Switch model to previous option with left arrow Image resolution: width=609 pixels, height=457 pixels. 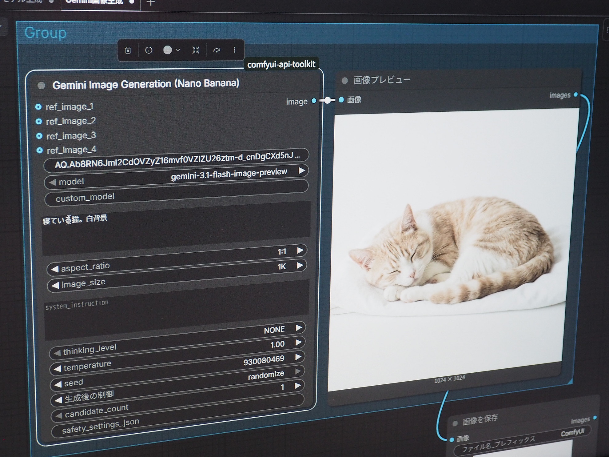tap(52, 182)
